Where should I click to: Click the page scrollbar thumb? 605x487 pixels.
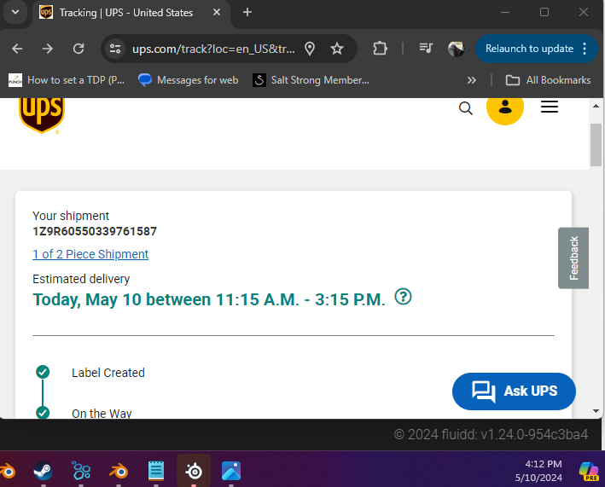pyautogui.click(x=596, y=145)
